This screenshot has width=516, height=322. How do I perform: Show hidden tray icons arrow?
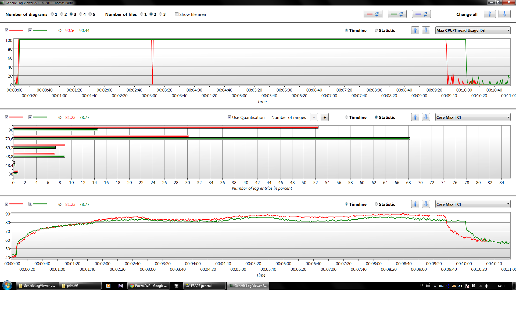pyautogui.click(x=435, y=286)
